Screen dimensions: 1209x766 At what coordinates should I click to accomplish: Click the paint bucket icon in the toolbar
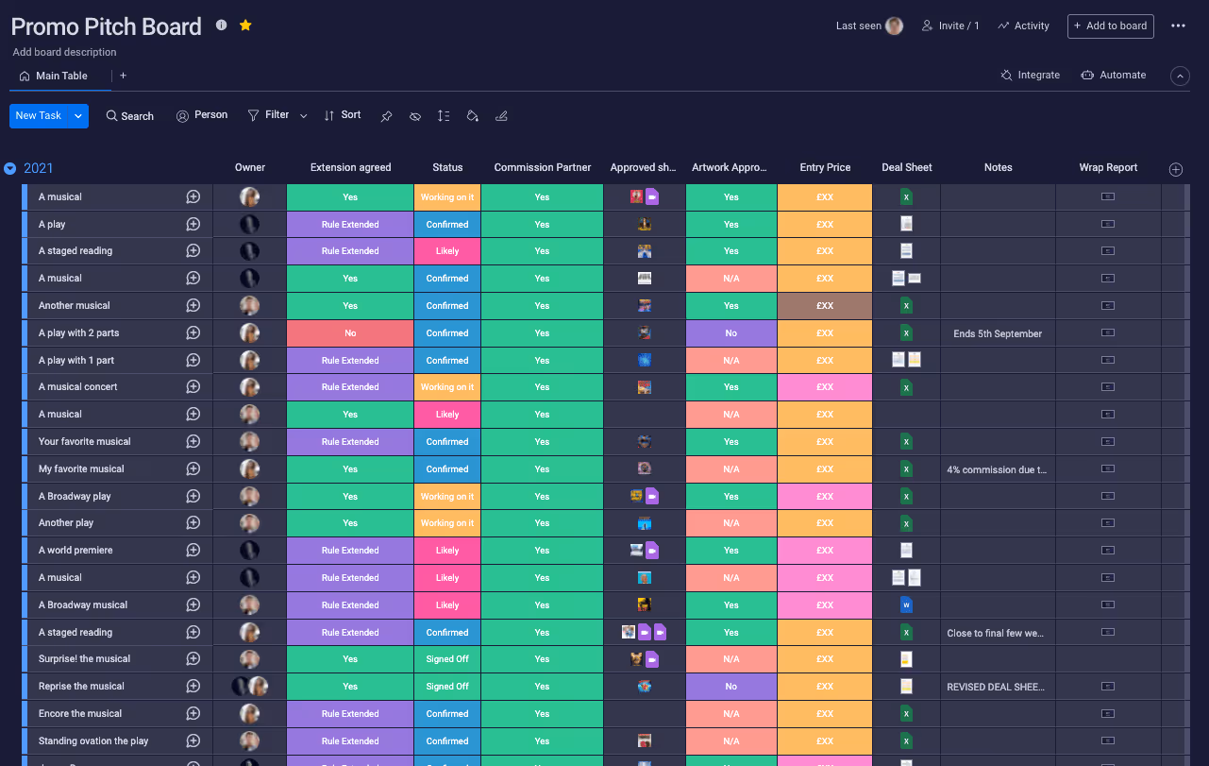[x=472, y=115]
